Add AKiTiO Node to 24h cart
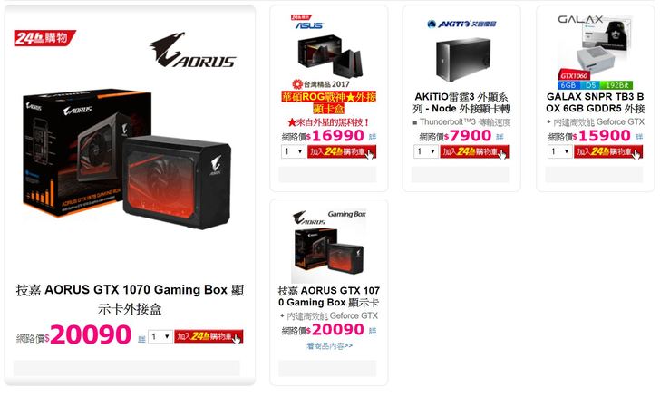The image size is (660, 397). tap(474, 151)
